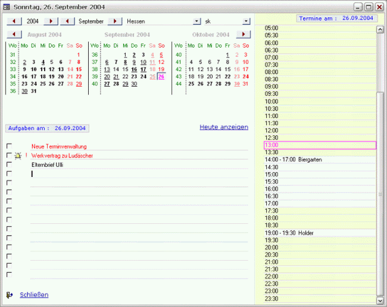Go to previous year using the arrow before 2004
The image size is (387, 307).
(14, 21)
